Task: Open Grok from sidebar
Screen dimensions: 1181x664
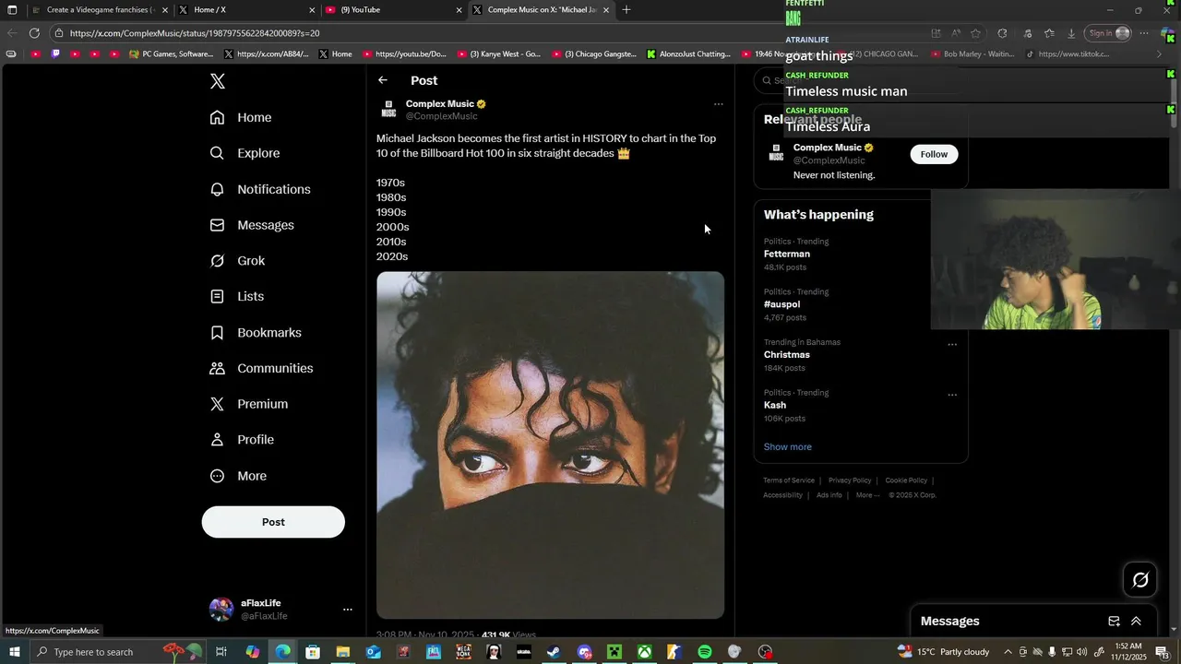Action: (237, 261)
